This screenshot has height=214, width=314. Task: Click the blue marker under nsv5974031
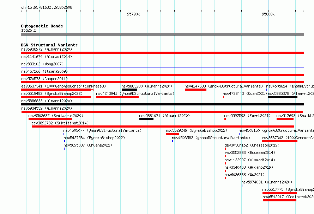click(242, 186)
